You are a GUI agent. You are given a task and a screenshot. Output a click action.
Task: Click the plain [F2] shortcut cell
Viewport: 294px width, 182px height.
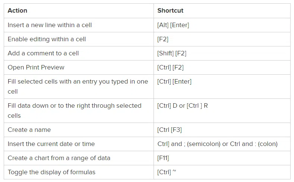[163, 39]
